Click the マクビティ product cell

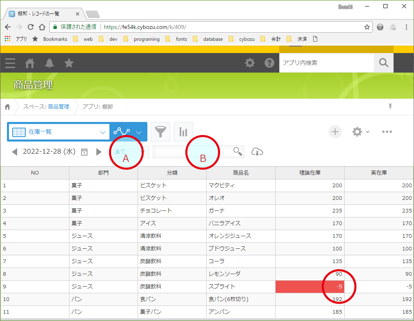[241, 186]
